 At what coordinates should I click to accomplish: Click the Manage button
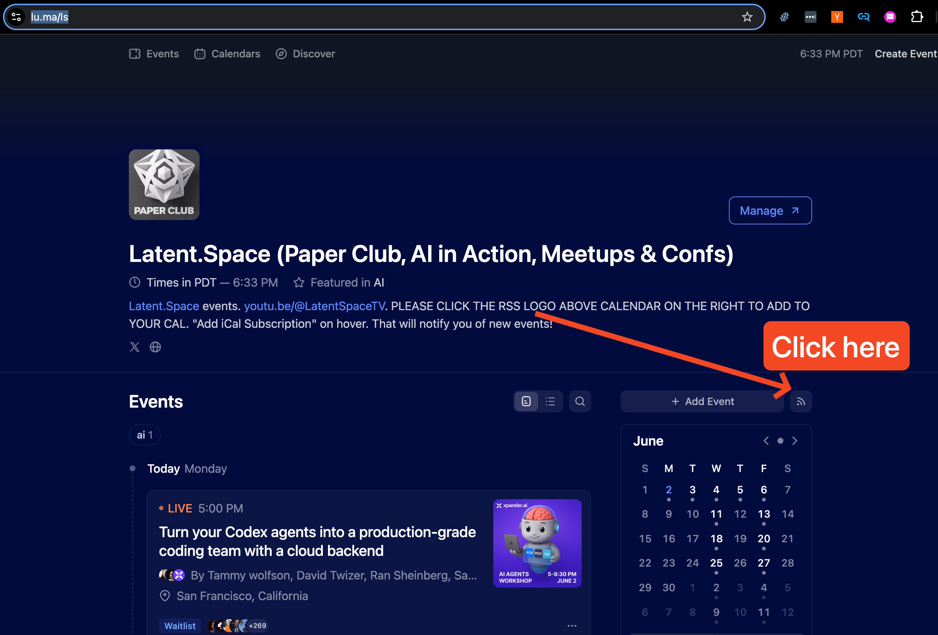coord(770,210)
